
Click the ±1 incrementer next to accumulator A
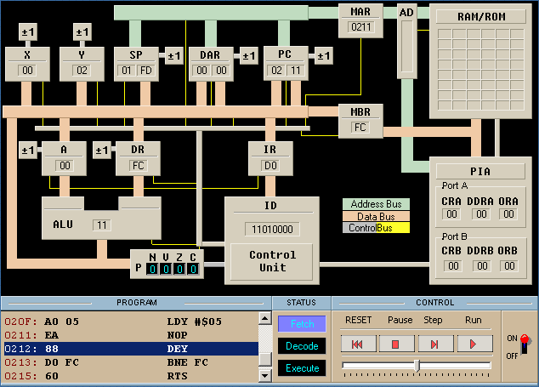pos(29,151)
